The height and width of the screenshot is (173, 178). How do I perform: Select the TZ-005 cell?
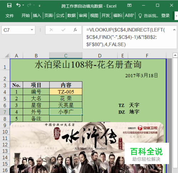66,92
